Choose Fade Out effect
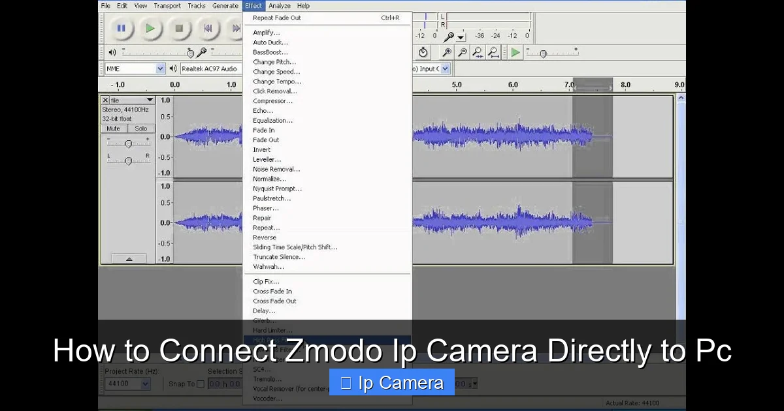The height and width of the screenshot is (411, 784). click(x=327, y=140)
